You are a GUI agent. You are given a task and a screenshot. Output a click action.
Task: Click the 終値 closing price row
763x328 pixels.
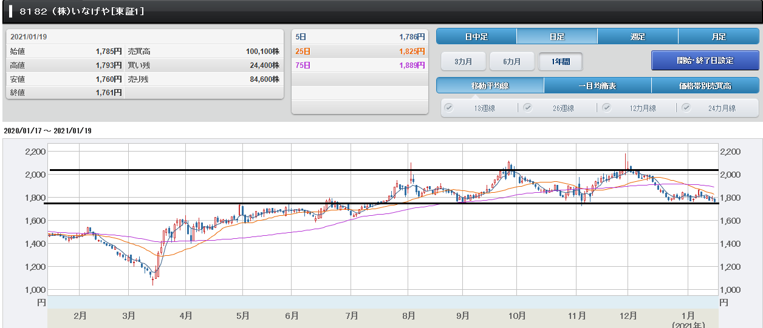tap(66, 93)
